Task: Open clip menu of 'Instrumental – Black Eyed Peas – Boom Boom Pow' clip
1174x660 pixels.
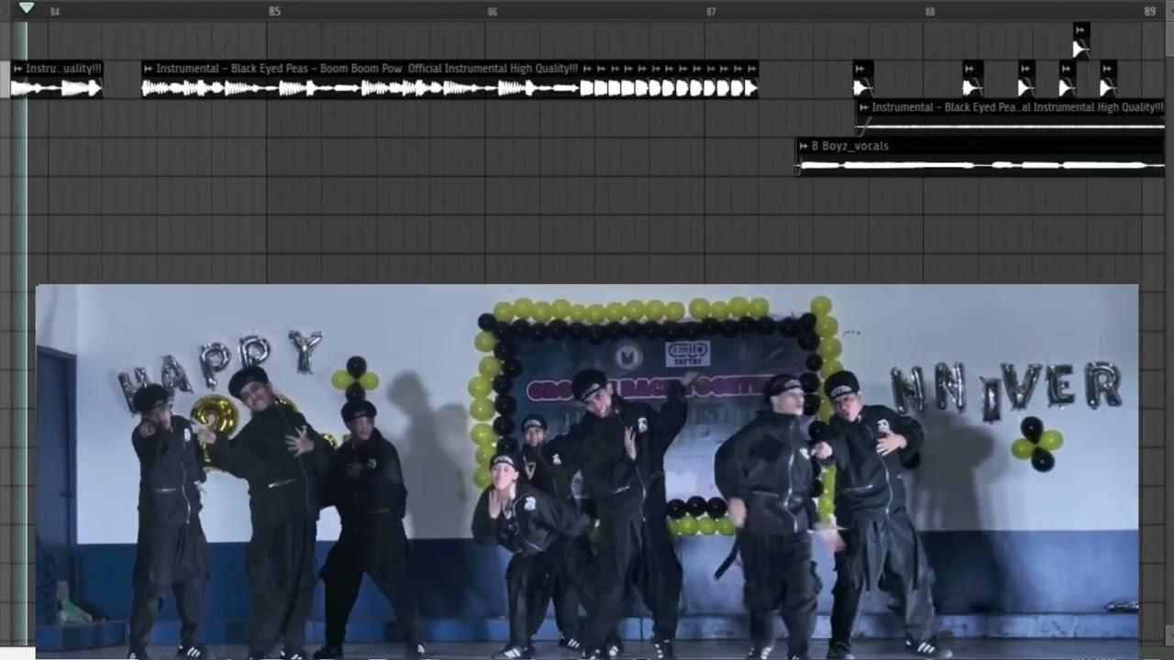Action: (149, 69)
